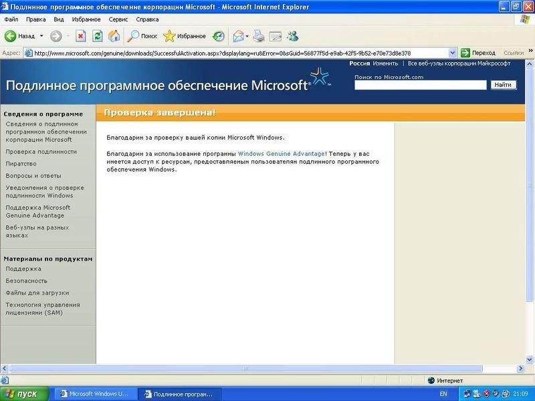The width and height of the screenshot is (535, 401).
Task: Open the Back button dropdown arrow
Action: tap(40, 35)
